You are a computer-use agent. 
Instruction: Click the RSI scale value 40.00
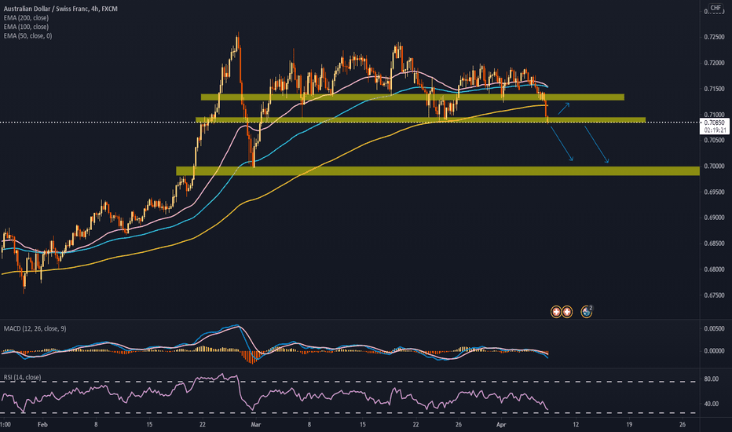(712, 404)
